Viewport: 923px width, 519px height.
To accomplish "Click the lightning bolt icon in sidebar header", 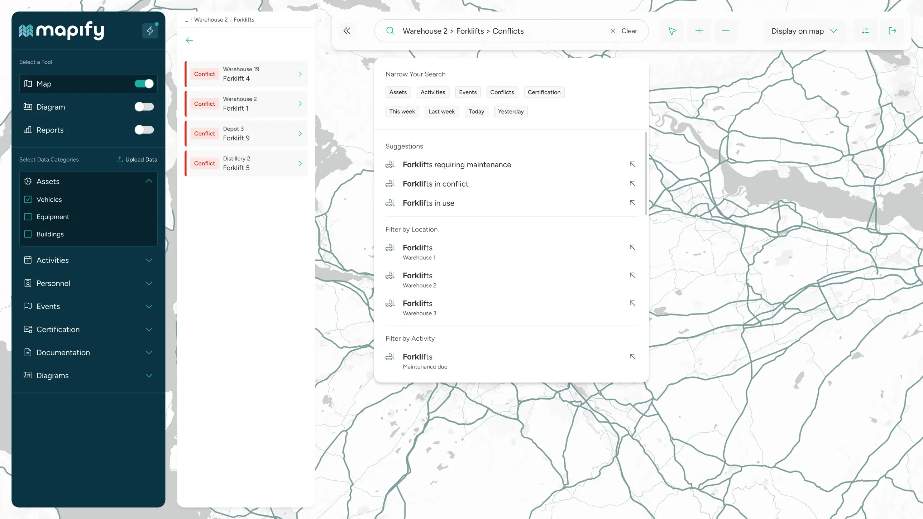I will 150,31.
